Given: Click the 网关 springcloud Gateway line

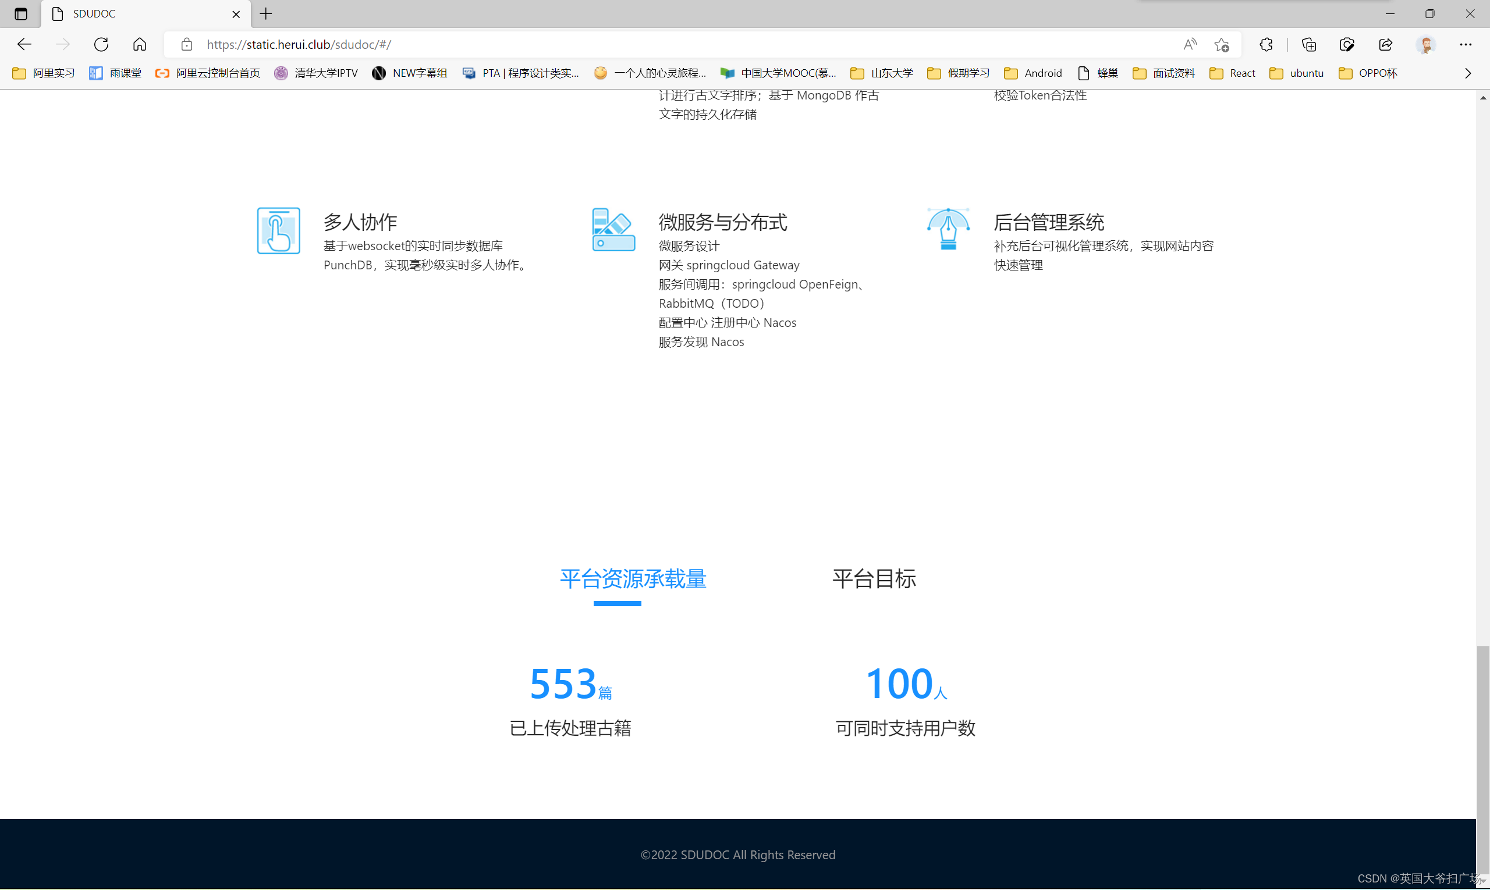Looking at the screenshot, I should click(729, 265).
